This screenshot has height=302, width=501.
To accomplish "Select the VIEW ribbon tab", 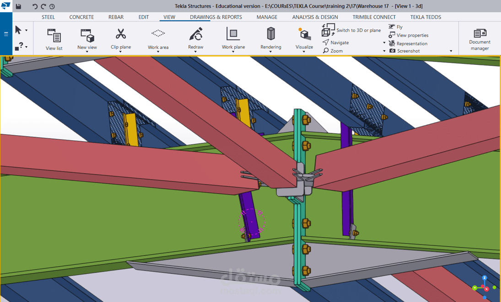I will click(x=169, y=17).
